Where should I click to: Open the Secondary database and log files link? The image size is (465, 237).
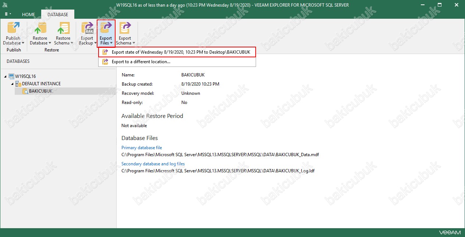(x=153, y=164)
